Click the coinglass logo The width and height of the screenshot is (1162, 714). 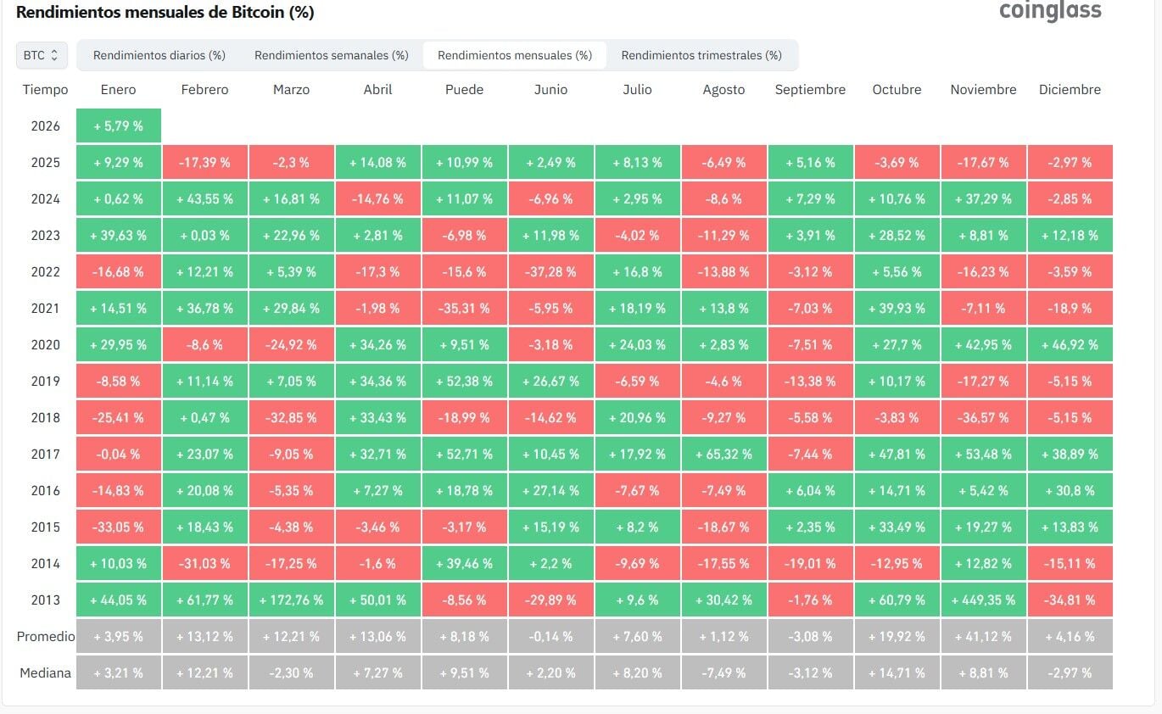[1050, 10]
